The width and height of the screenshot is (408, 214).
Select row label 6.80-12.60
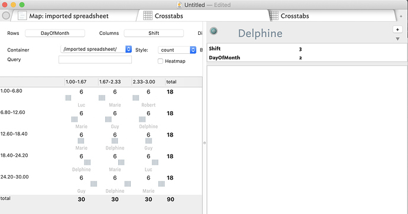tap(13, 112)
